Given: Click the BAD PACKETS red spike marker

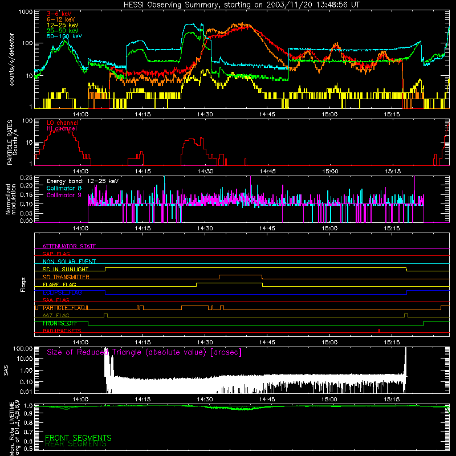Looking at the screenshot, I should click(x=379, y=331).
